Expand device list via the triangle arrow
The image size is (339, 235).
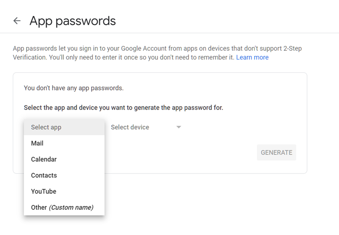click(179, 127)
